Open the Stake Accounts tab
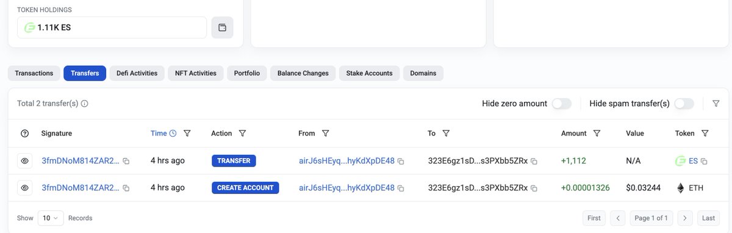Image resolution: width=732 pixels, height=233 pixels. pyautogui.click(x=369, y=73)
